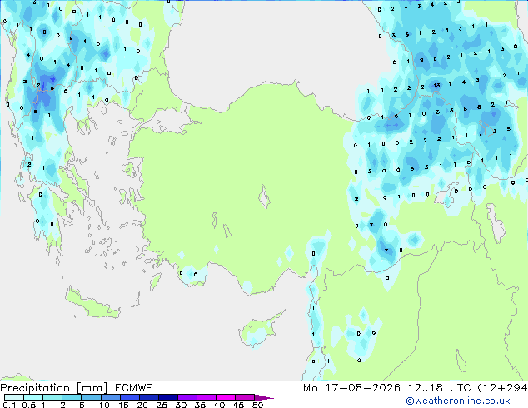Click legend scale label '15'
The image size is (528, 408).
123,405
